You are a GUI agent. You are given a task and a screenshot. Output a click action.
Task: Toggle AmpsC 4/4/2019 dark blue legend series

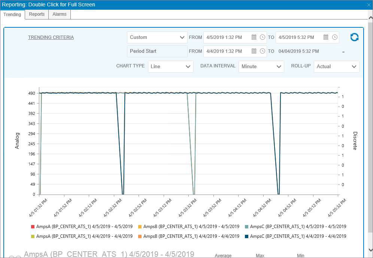click(x=295, y=236)
